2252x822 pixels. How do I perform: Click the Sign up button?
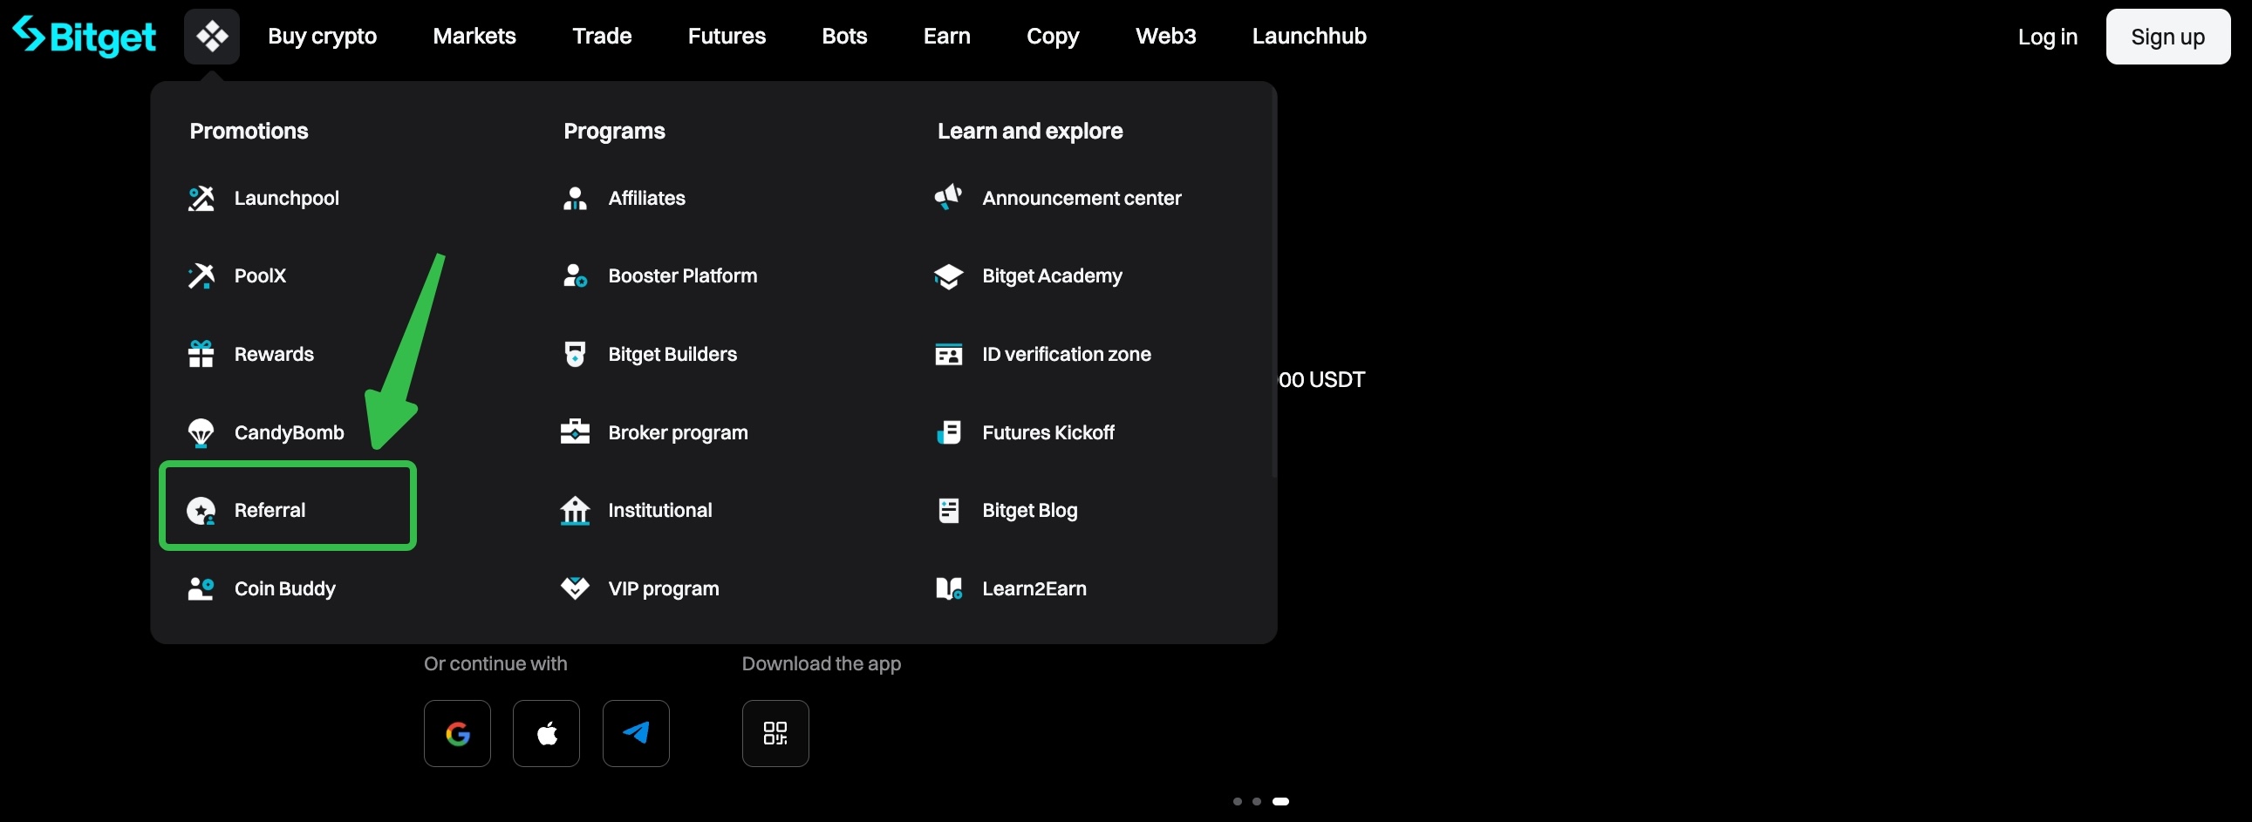pos(2168,37)
